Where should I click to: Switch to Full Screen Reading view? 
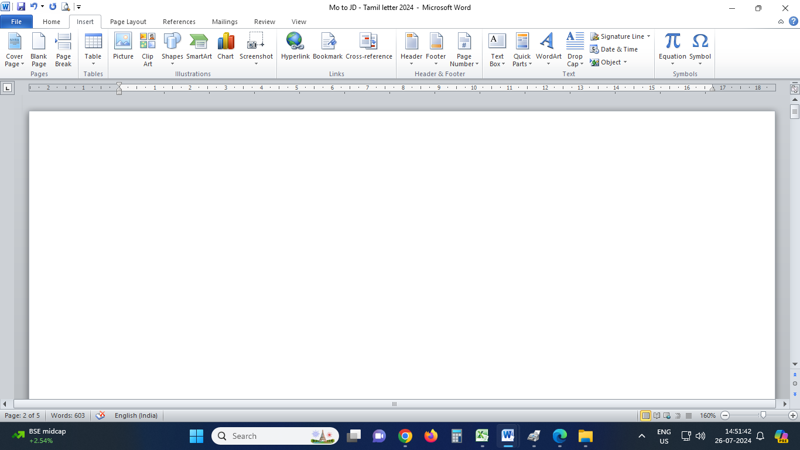click(x=657, y=415)
